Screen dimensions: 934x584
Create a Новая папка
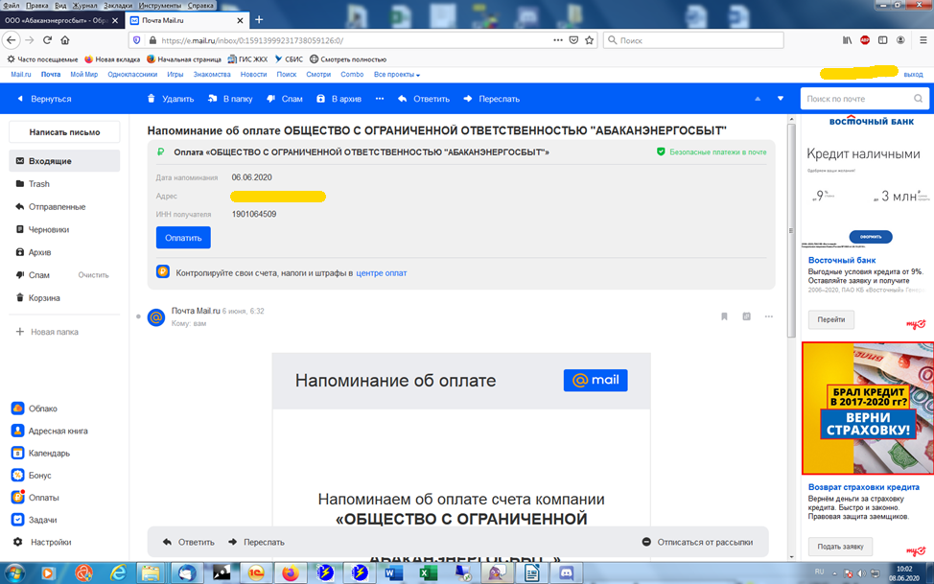click(x=47, y=332)
